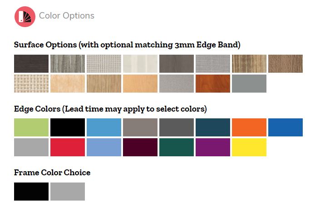Viewport: 320px width, 206px height.
Task: Select the dark espresso wood surface option
Action: [x=31, y=64]
